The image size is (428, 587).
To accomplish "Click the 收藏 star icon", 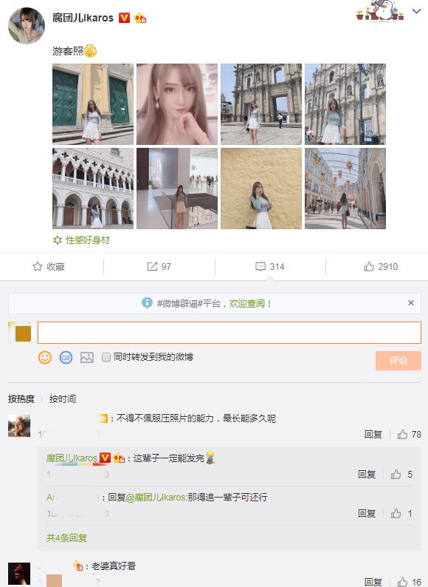I will coord(38,267).
